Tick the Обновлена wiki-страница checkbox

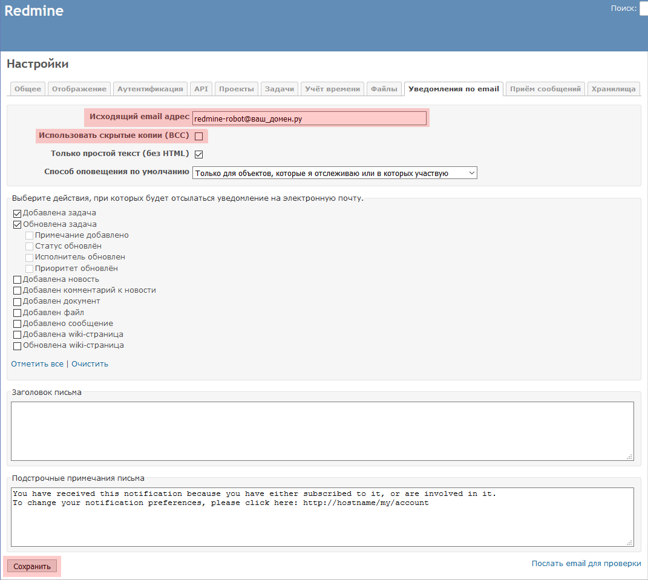click(17, 345)
